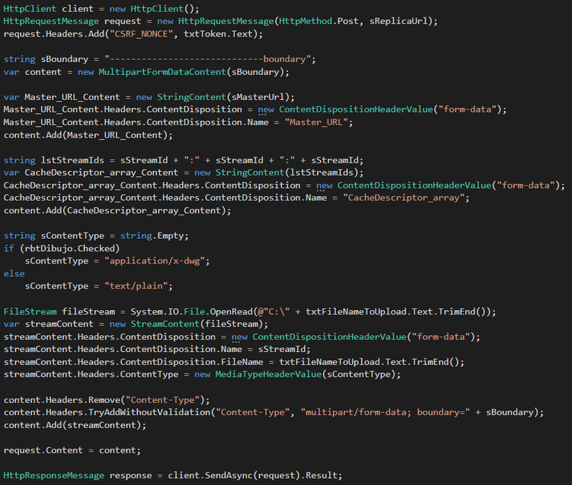Click the "application/x-dwg" string
The height and width of the screenshot is (485, 572).
point(155,261)
